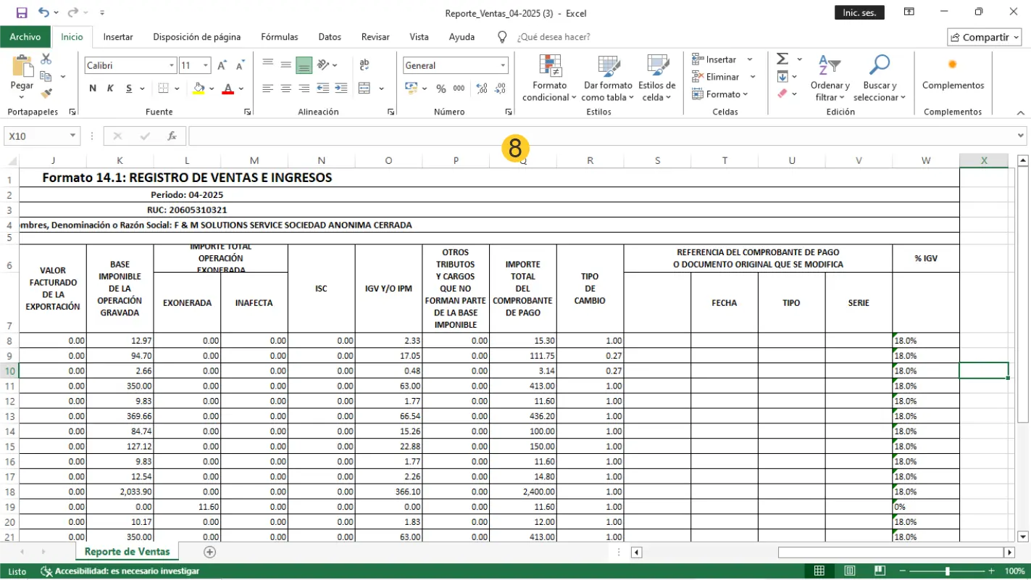Click the Save icon in title bar
This screenshot has width=1031, height=580.
click(21, 12)
